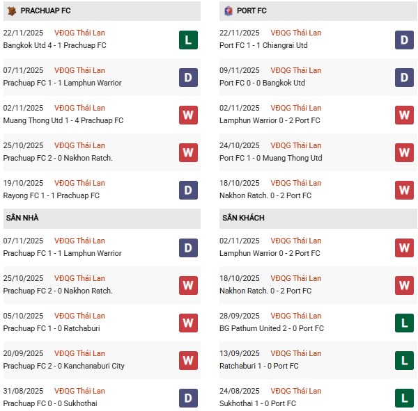418x411 pixels.
Task: Click the D badge for Port FC 1-1 Chiangrai Utd
Action: point(404,40)
